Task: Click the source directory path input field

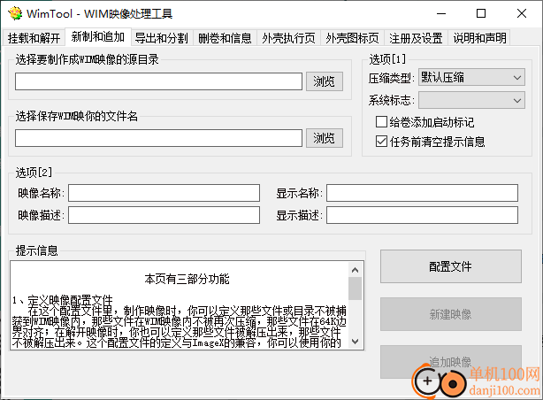Action: 158,81
